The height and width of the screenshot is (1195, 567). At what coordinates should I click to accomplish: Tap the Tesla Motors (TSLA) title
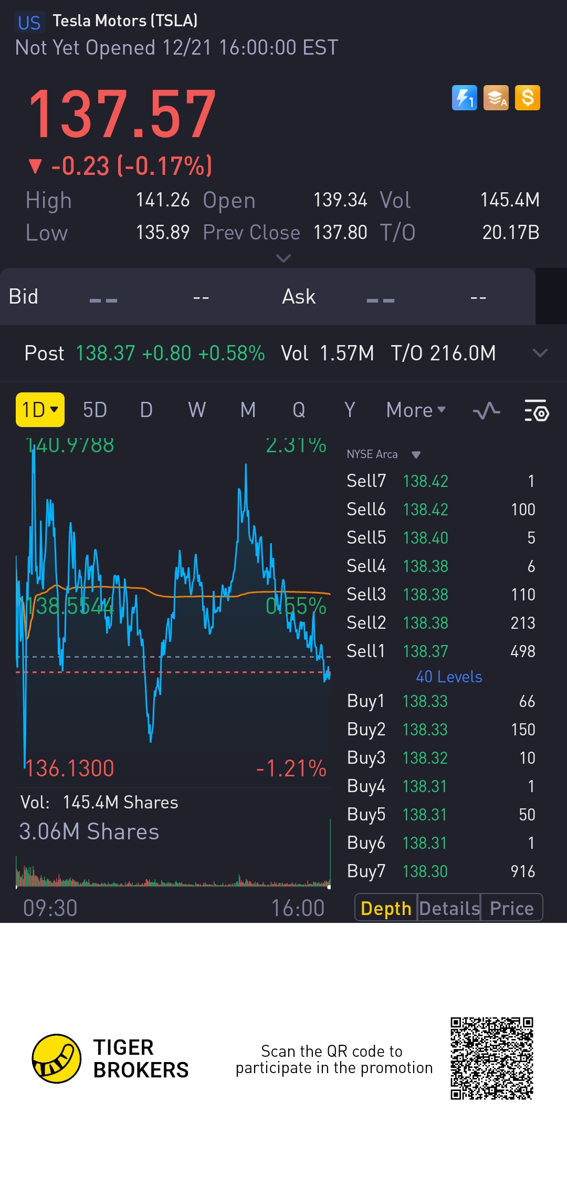[125, 20]
